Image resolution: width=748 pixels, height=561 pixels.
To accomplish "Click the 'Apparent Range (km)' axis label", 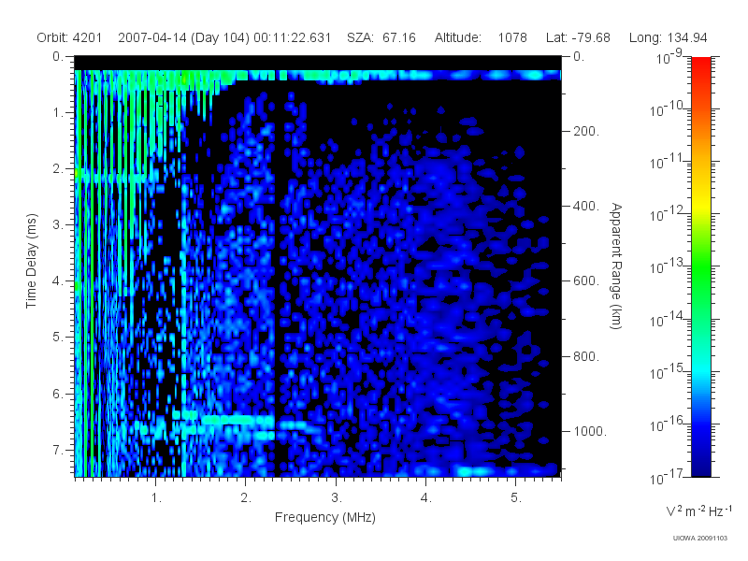I will [x=616, y=266].
